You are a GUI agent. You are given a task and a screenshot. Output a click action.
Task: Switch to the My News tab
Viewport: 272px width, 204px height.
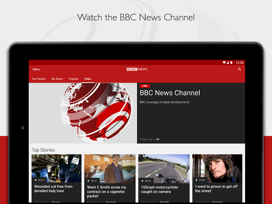57,79
